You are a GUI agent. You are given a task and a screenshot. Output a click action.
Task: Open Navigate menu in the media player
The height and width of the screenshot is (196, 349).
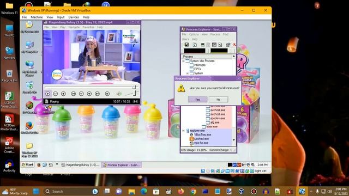coord(74,27)
